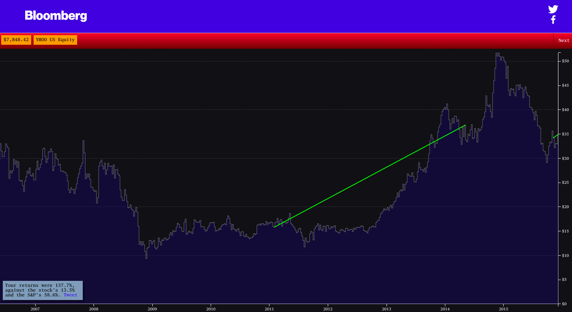The height and width of the screenshot is (312, 572).
Task: Click the green marker at chart's right edge
Action: 556,136
